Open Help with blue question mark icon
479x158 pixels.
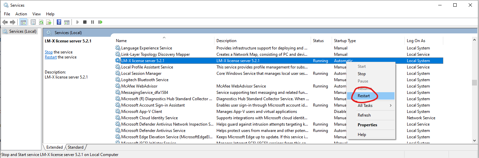[x=59, y=22]
